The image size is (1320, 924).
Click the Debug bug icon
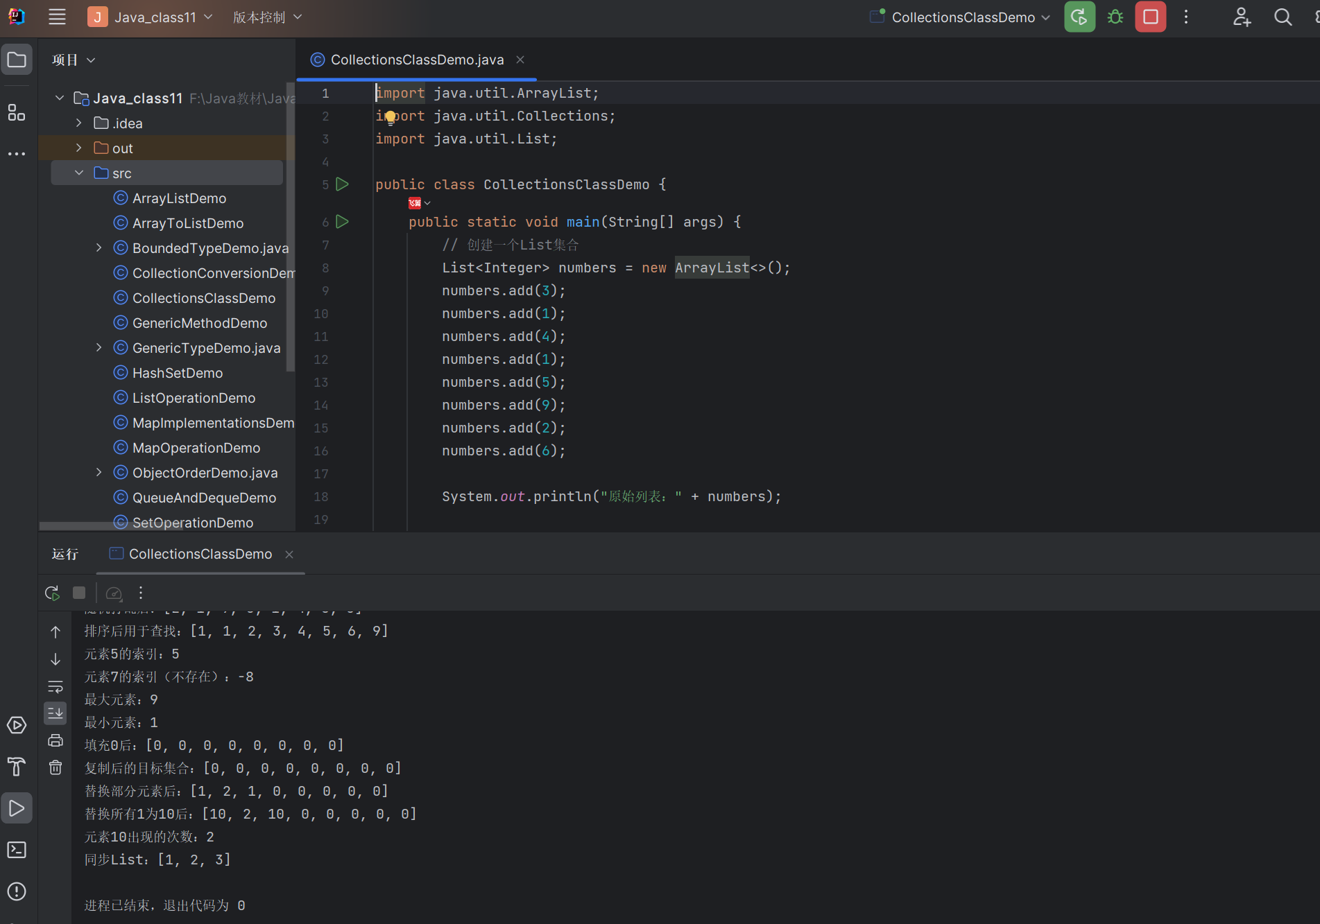[x=1115, y=17]
